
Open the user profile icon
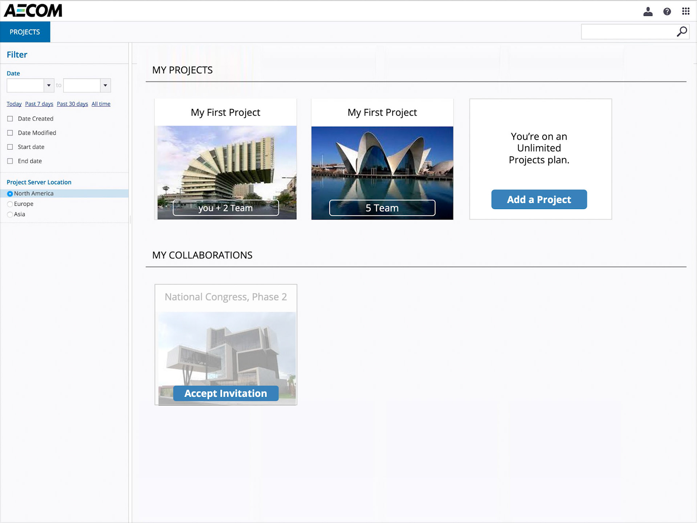coord(648,12)
